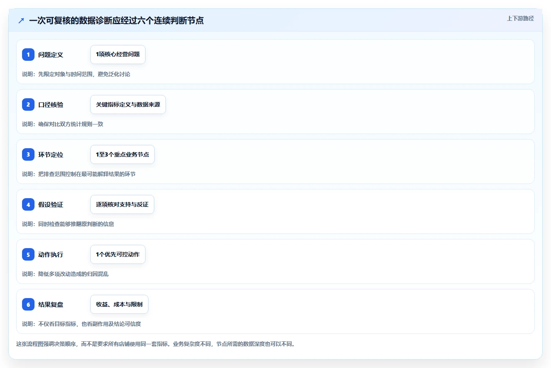Select step number 2 badge

pyautogui.click(x=28, y=104)
